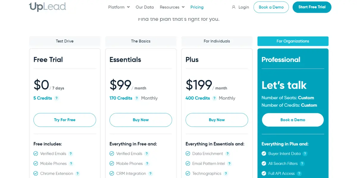The height and width of the screenshot is (178, 357).
Task: Click help icon beside Buyer Intent Data
Action: 305,154
